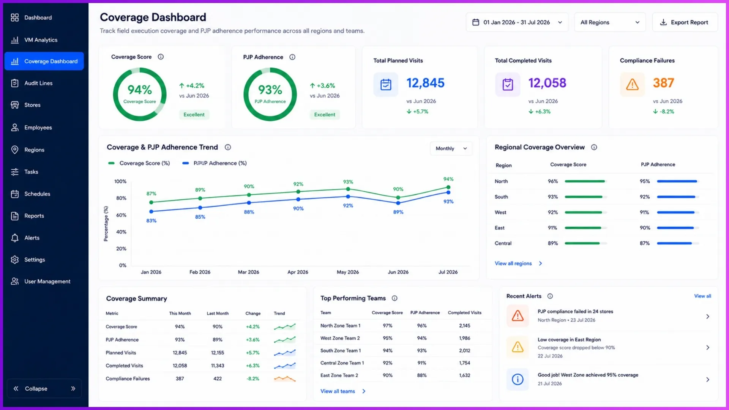Go to VM Analytics menu item
Screen dimensions: 729x410
tap(44, 40)
